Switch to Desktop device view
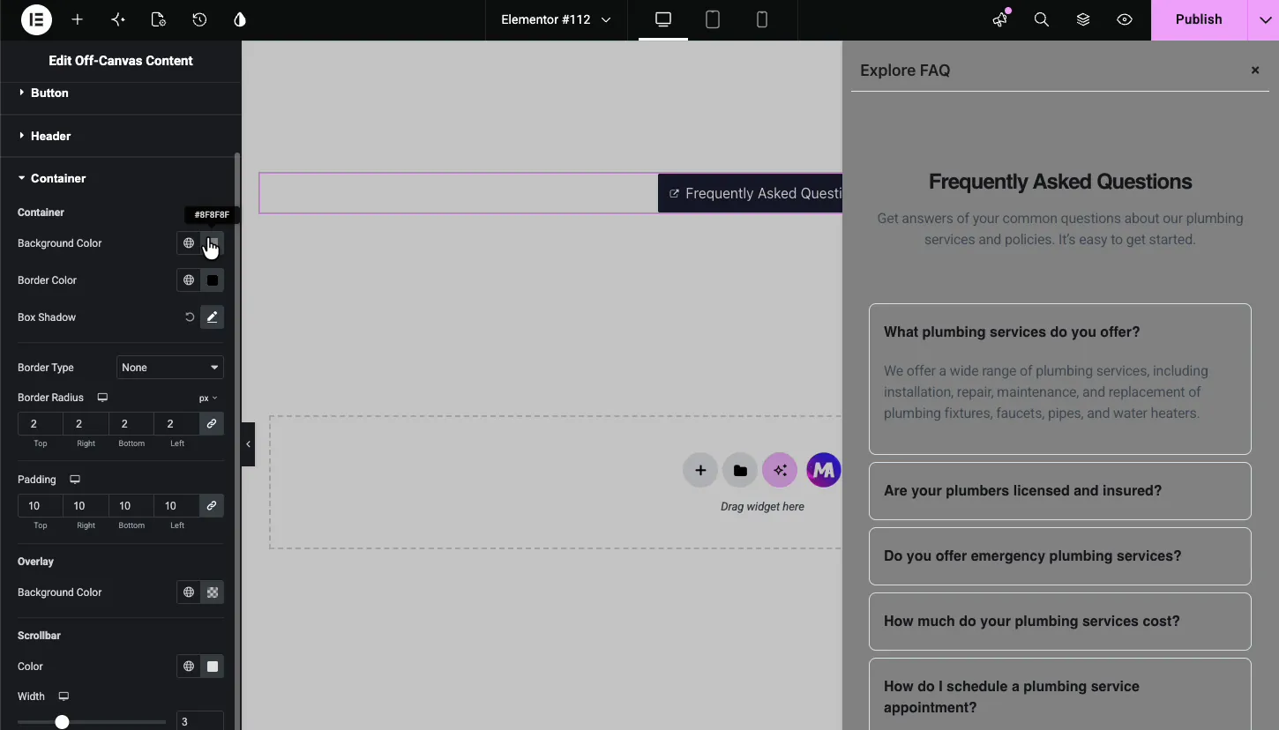 [x=663, y=19]
